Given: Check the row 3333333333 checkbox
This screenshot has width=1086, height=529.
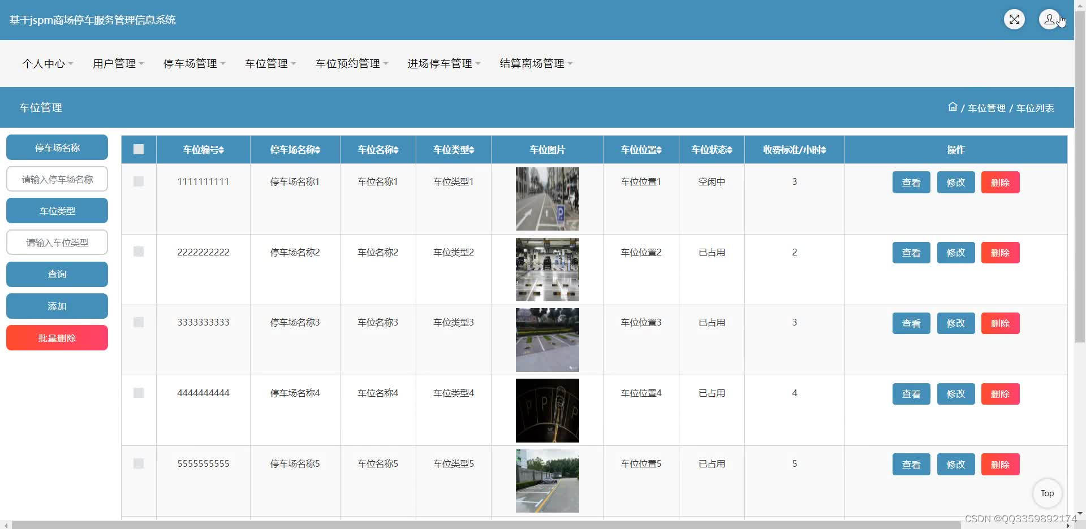Looking at the screenshot, I should click(x=139, y=322).
